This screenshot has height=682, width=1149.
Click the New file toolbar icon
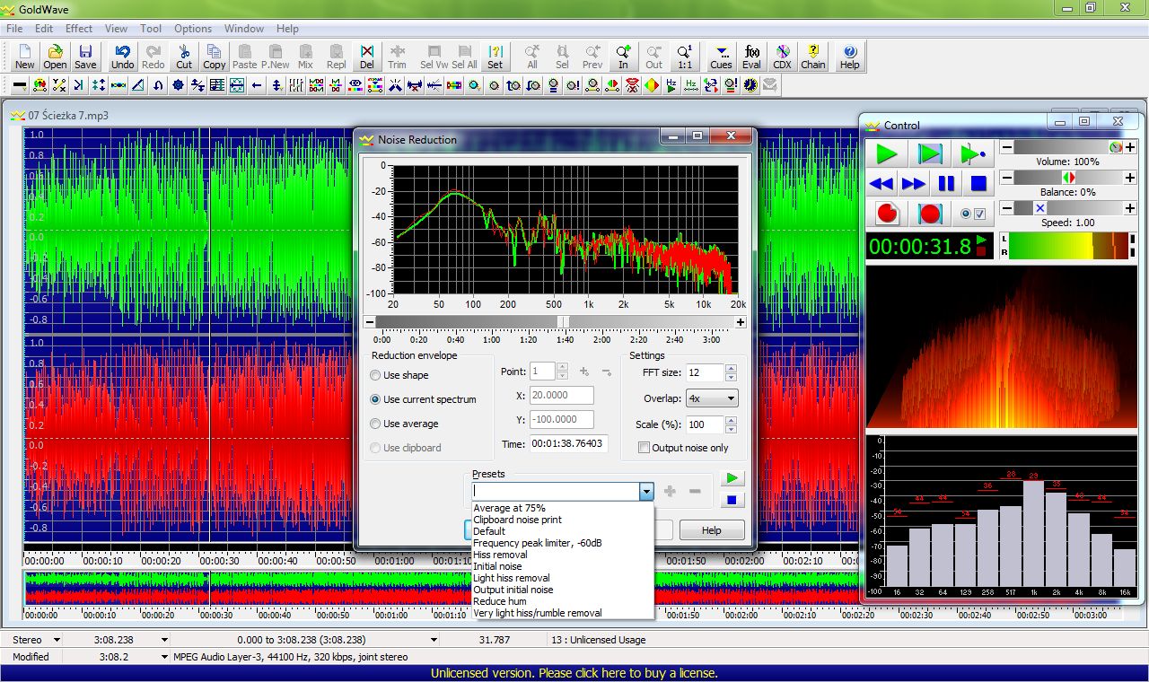[25, 57]
